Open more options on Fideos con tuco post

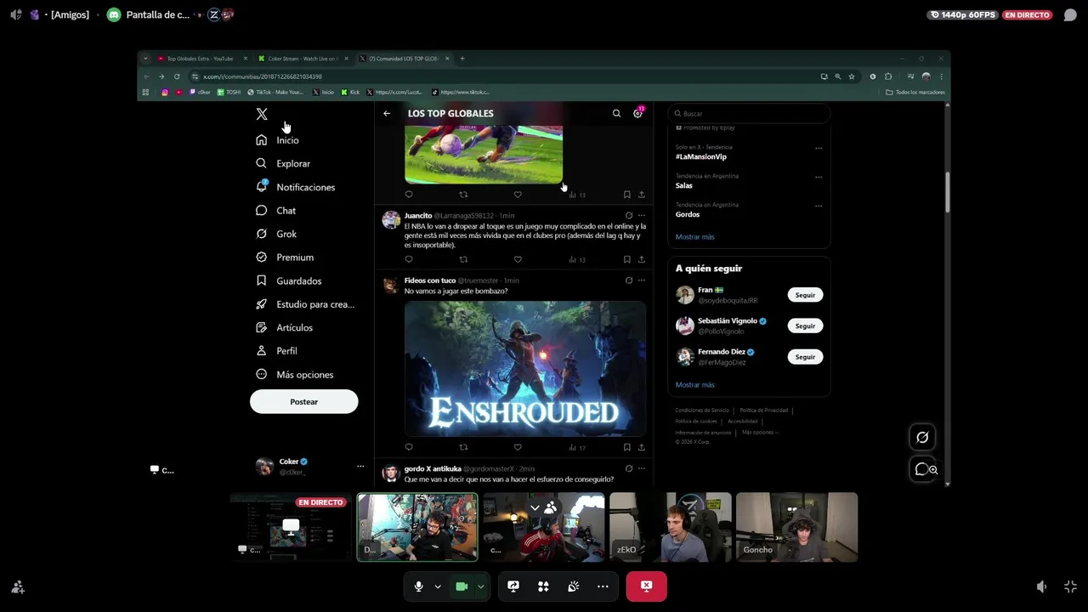coord(642,280)
